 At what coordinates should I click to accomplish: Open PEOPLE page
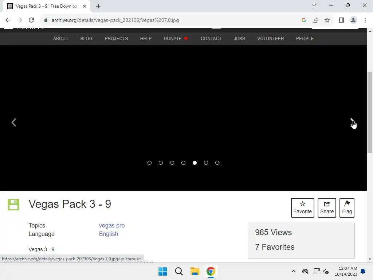click(x=305, y=39)
